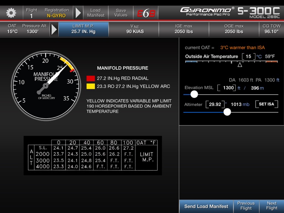
Task: Click the SET ISA button
Action: [x=266, y=104]
